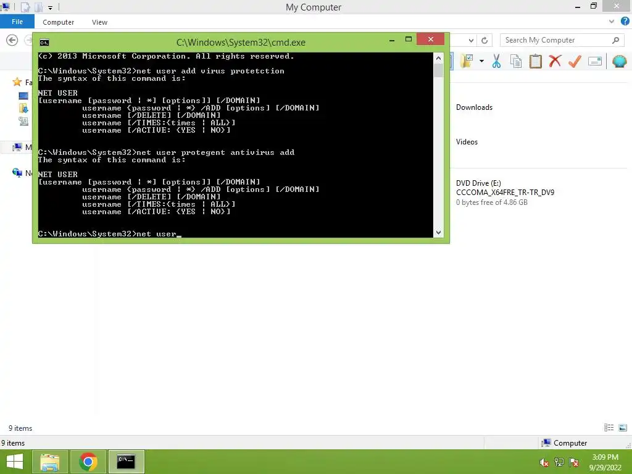632x474 pixels.
Task: Click the Rename label toolbar icon
Action: tap(595, 61)
